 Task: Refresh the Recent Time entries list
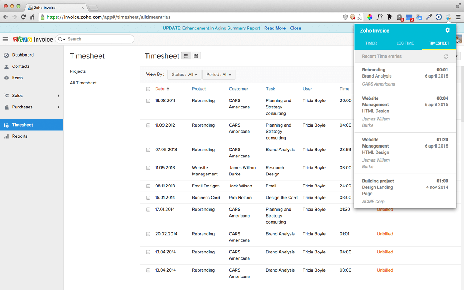pos(446,56)
